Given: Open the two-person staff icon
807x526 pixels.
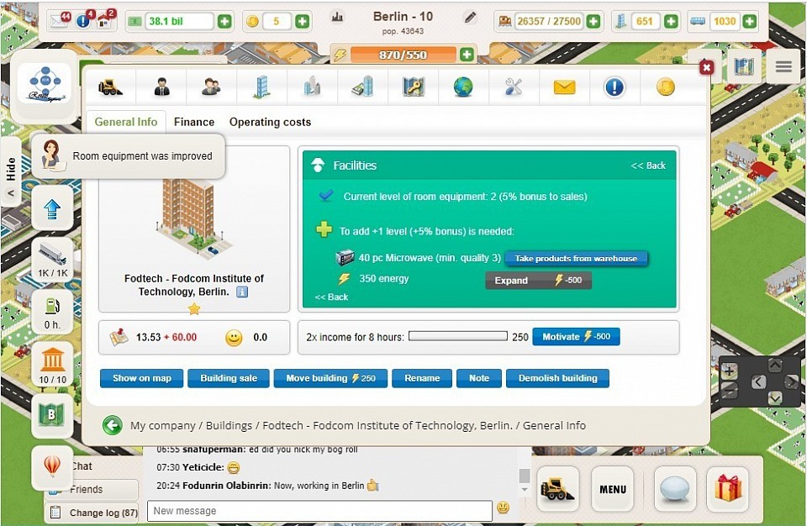Looking at the screenshot, I should coord(211,87).
